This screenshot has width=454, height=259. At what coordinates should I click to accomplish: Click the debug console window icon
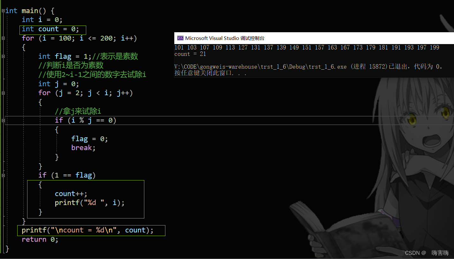pyautogui.click(x=180, y=38)
